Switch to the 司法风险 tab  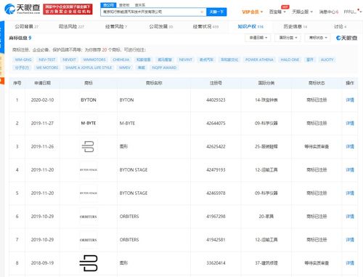[x=71, y=27]
